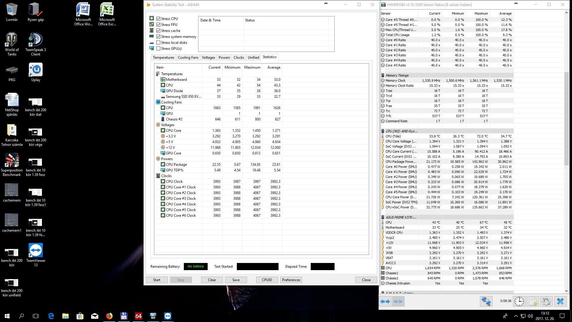Select the Voltages group row
The height and width of the screenshot is (322, 572).
click(168, 125)
